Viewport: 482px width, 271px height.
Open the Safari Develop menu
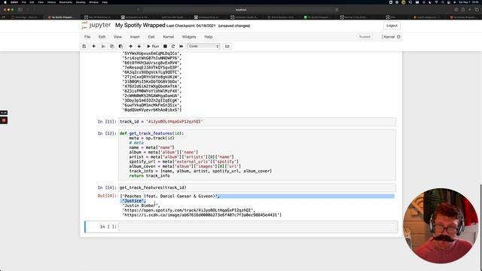click(x=81, y=2)
